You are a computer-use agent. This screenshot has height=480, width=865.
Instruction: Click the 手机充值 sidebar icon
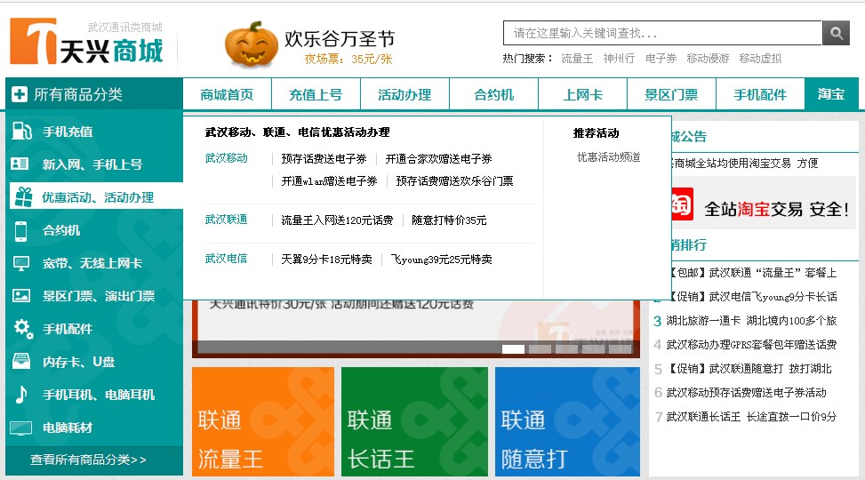click(x=21, y=132)
